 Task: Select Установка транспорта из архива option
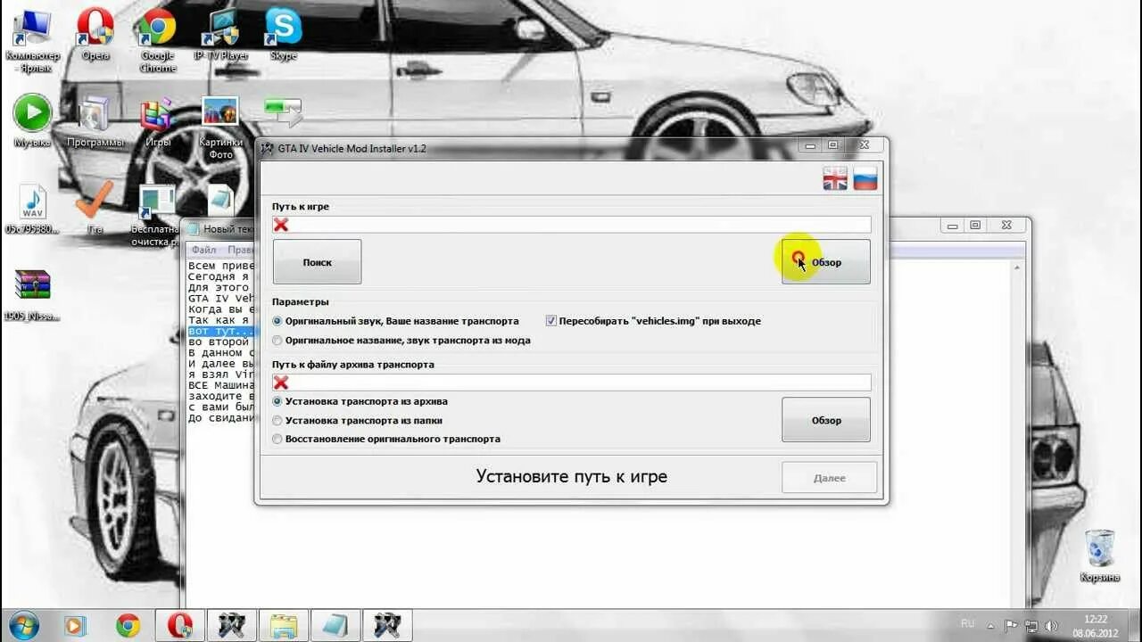[x=360, y=401]
